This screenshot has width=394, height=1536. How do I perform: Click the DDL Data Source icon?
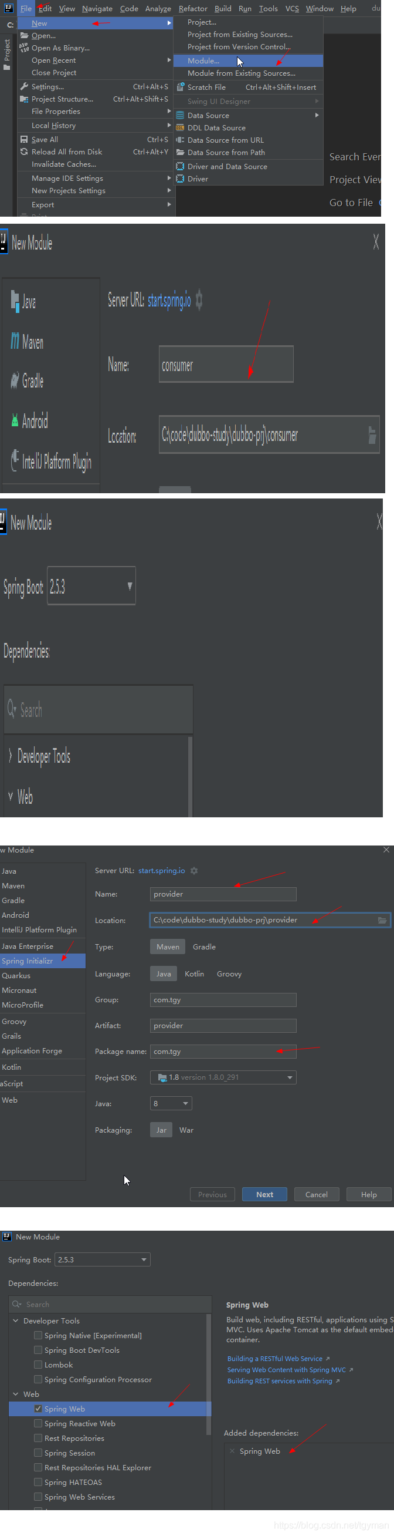pyautogui.click(x=180, y=127)
